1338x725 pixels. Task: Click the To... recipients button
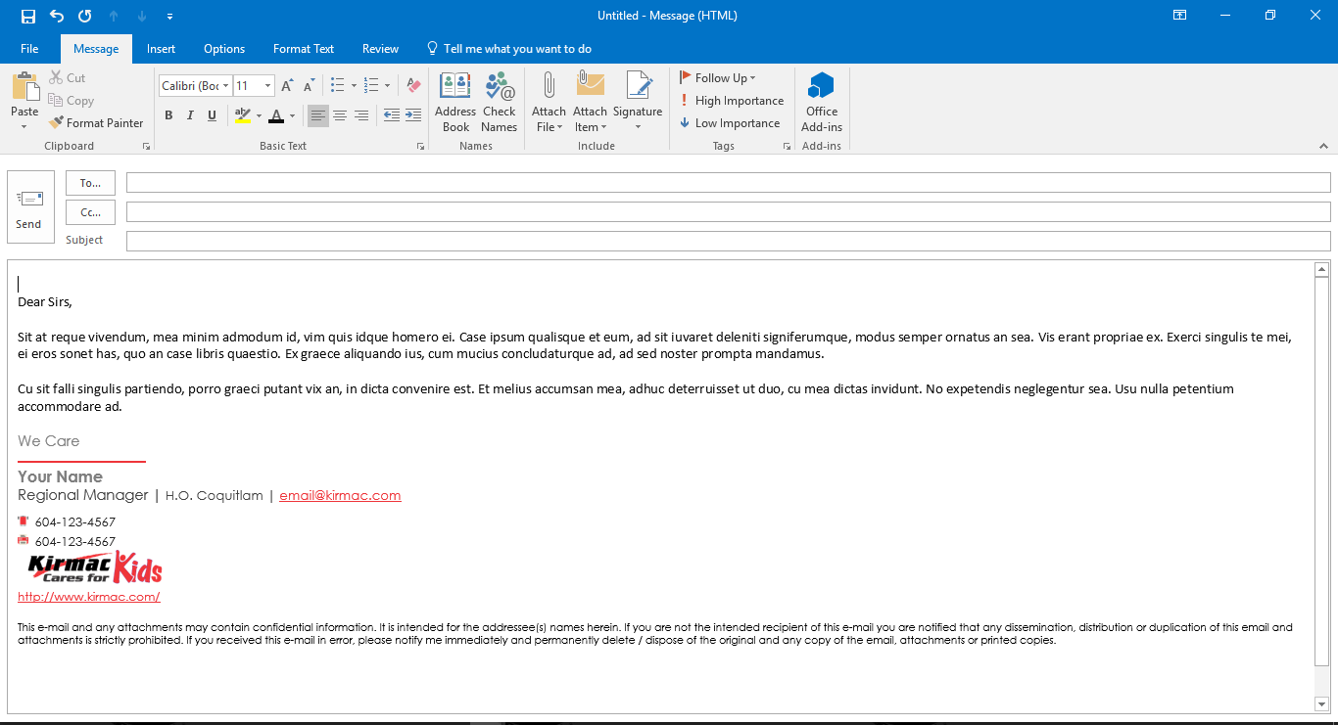[90, 183]
